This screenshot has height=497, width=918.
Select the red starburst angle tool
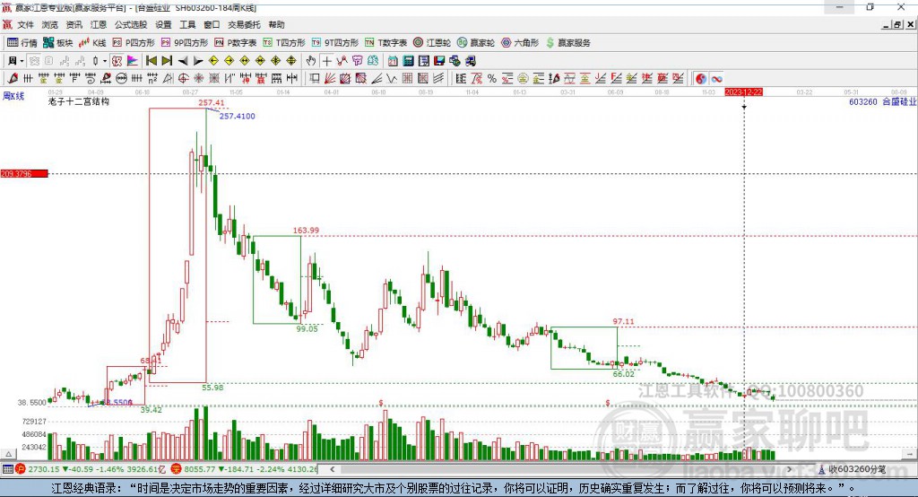pos(199,79)
